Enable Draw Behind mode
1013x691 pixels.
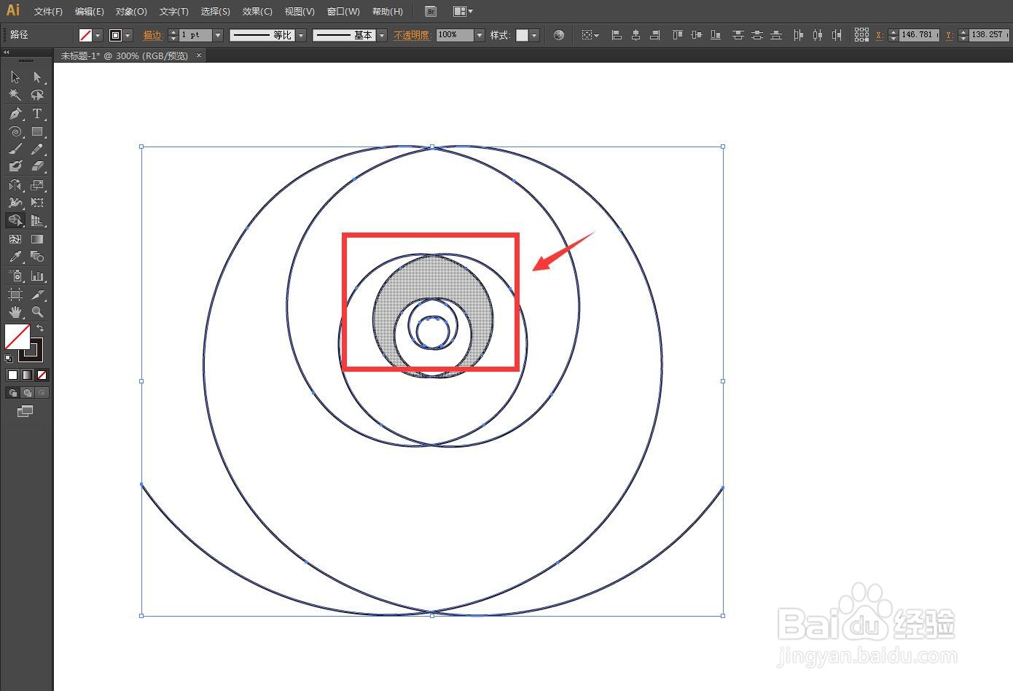coord(27,393)
